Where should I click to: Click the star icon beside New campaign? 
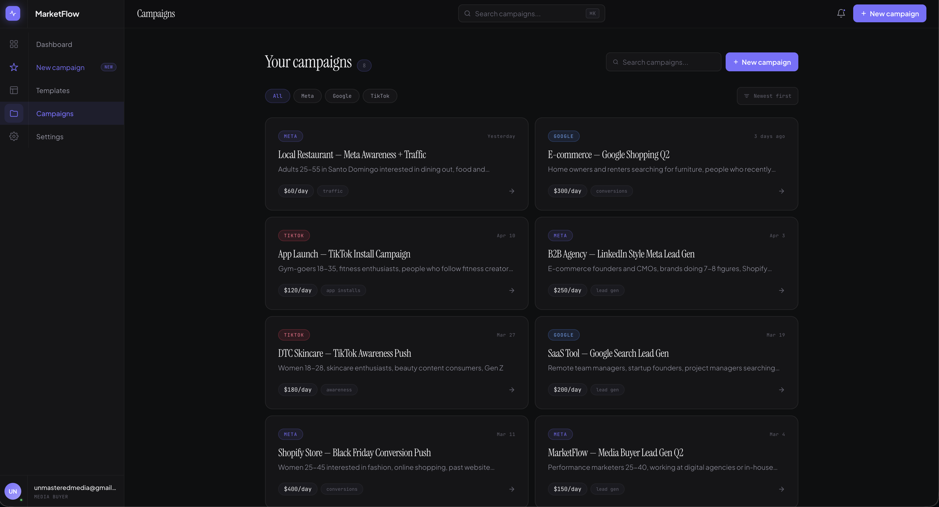tap(14, 67)
